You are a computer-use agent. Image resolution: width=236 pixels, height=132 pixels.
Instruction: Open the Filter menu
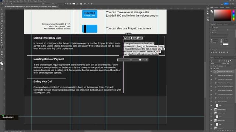pos(25,1)
